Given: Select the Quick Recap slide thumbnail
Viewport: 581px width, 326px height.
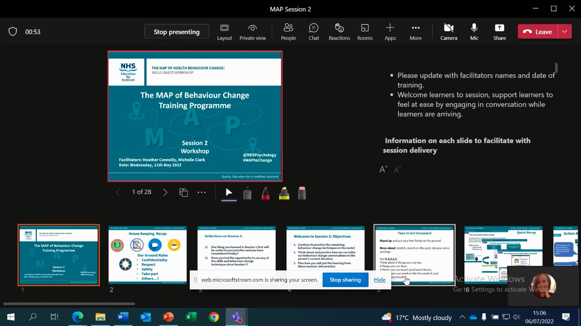Looking at the screenshot, I should pos(503,255).
